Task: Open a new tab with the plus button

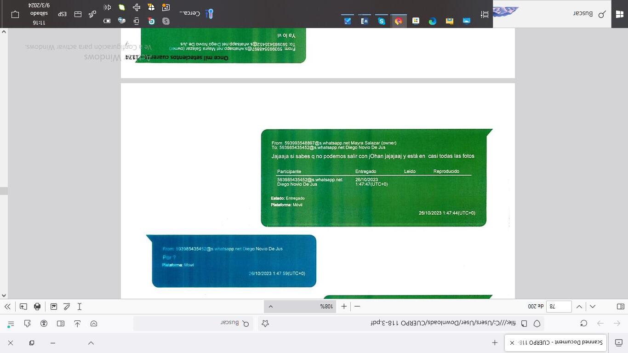Action: pos(495,343)
